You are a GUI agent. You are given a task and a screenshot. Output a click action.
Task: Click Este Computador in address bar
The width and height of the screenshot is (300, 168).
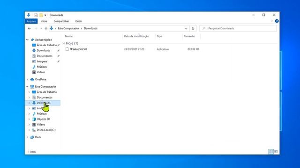coord(68,28)
